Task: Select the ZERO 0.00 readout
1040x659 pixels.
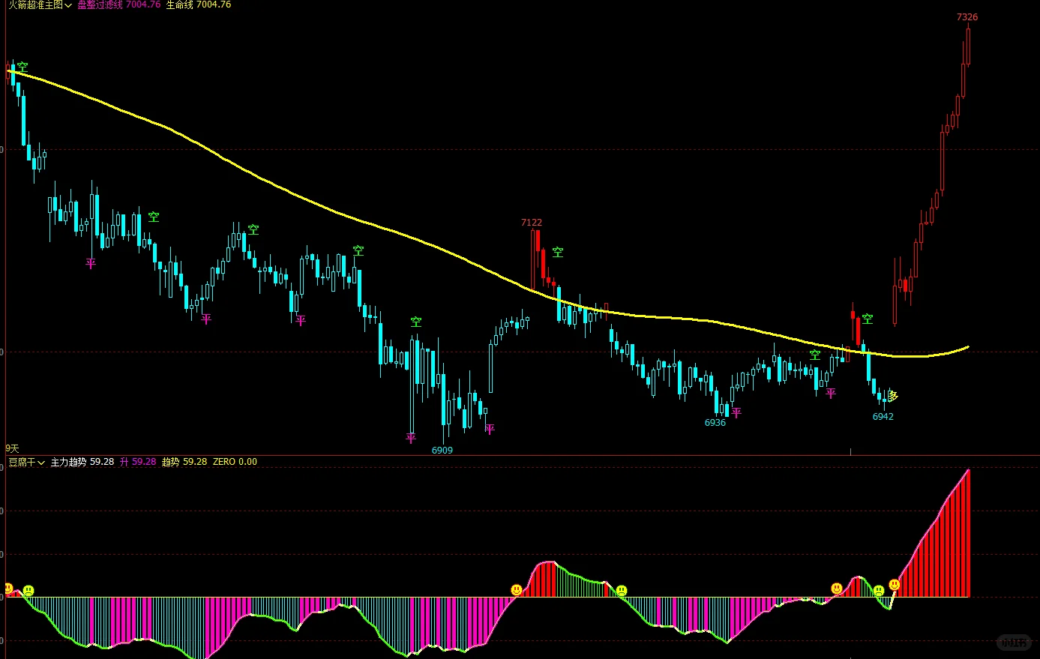Action: (x=235, y=462)
